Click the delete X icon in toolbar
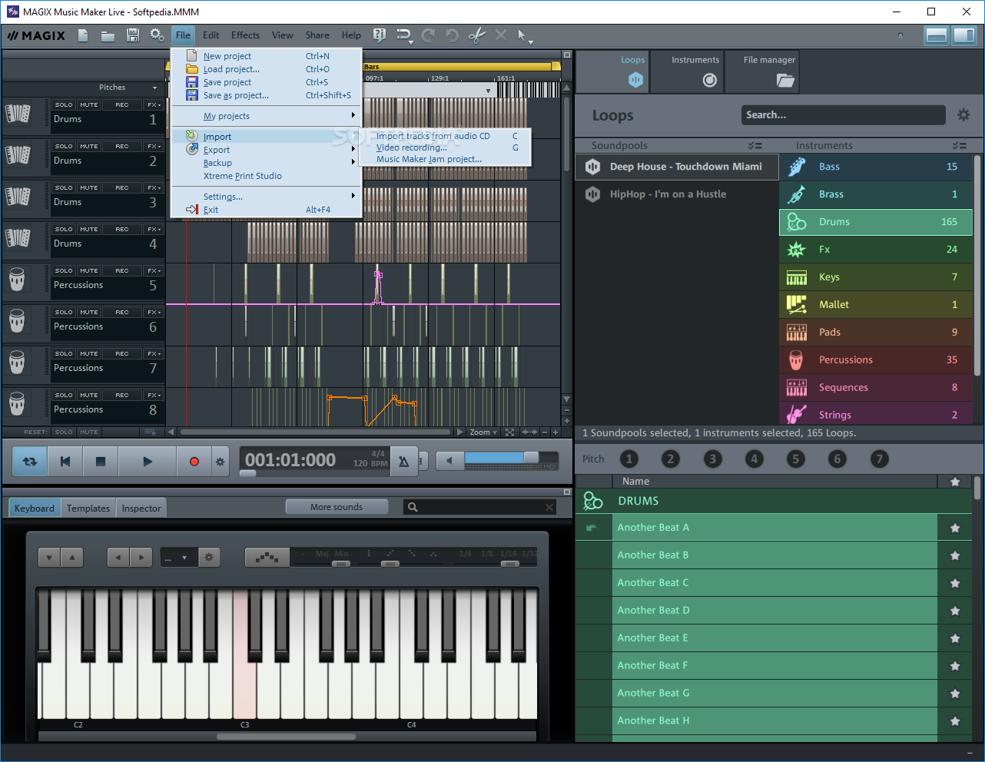The image size is (985, 762). click(x=501, y=35)
